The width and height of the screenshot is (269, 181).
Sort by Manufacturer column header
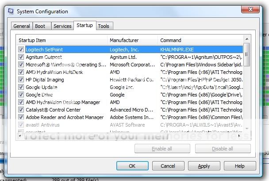pos(133,40)
